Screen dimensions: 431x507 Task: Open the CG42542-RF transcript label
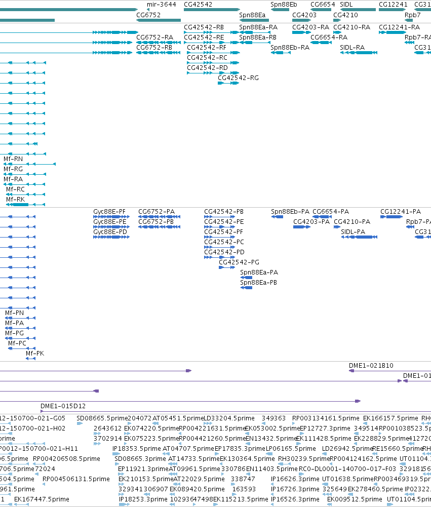(207, 47)
